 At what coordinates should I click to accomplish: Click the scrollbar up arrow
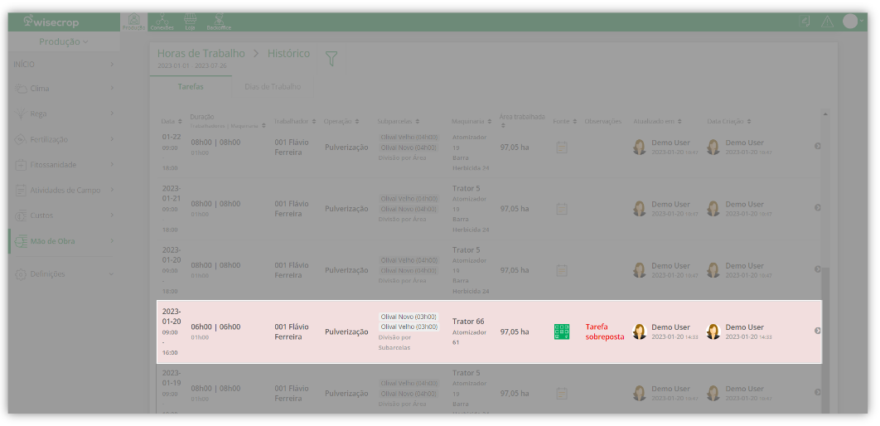825,114
